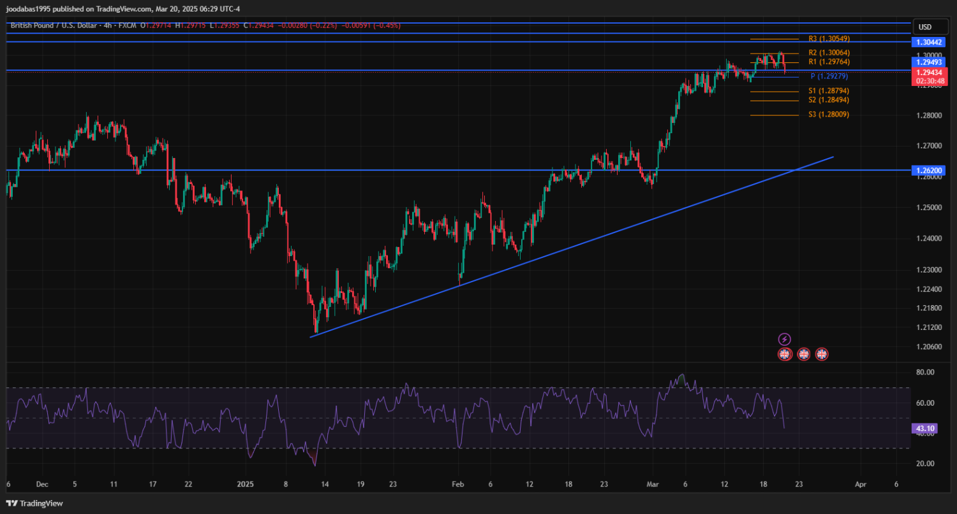Click the TradingView logo at bottom left

click(36, 503)
